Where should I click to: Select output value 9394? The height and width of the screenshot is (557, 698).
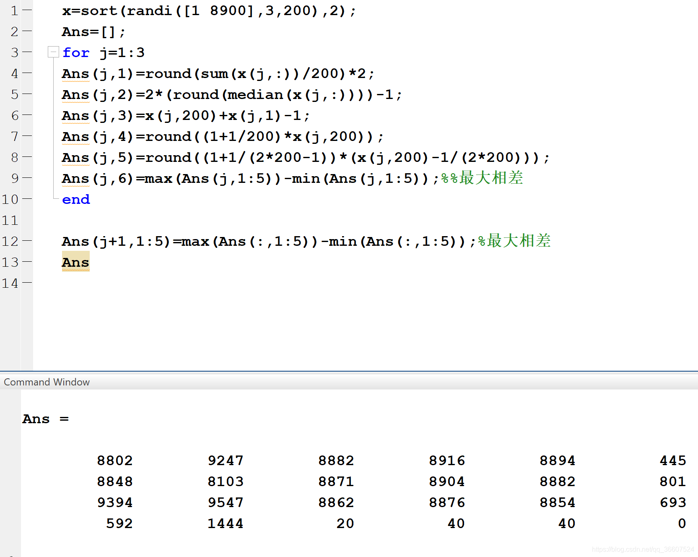click(114, 502)
